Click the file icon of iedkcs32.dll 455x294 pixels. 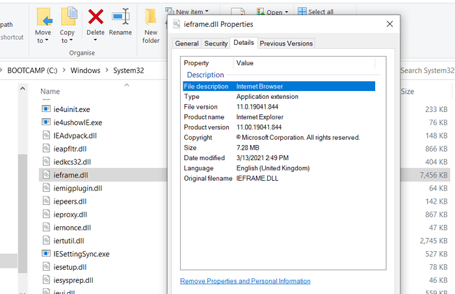(x=46, y=161)
